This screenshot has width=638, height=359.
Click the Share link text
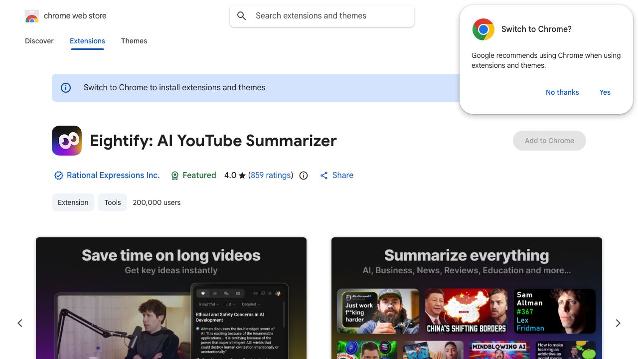(x=343, y=176)
